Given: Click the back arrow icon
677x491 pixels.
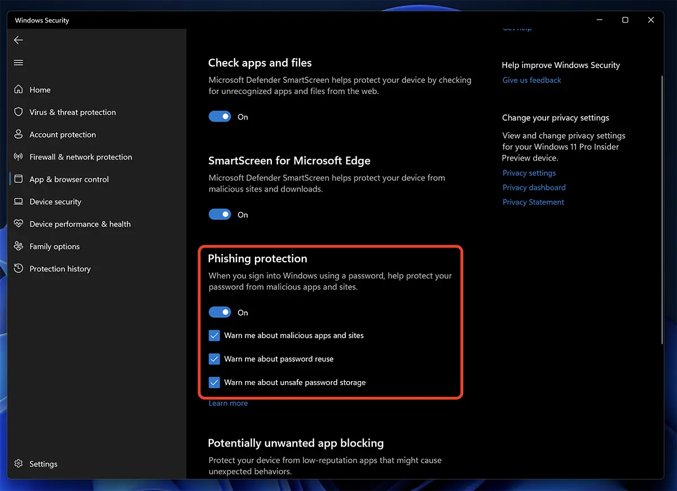Looking at the screenshot, I should [19, 40].
